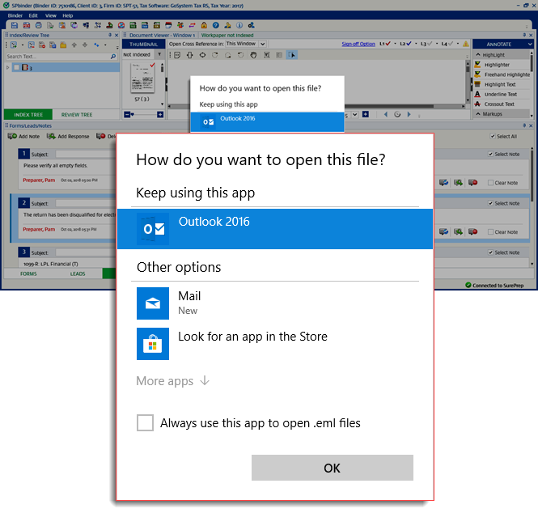
Task: Click the yellow folder icon in Index/Review Tree toolbar
Action: tap(63, 45)
